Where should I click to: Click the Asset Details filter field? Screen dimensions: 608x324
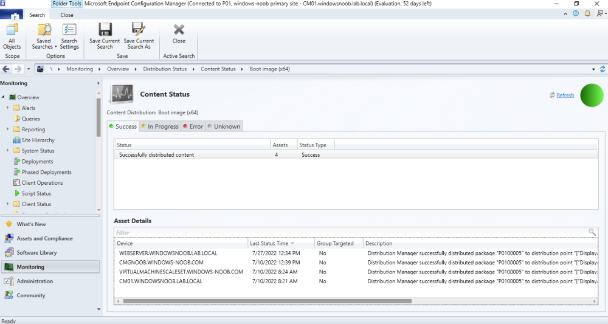(x=350, y=232)
